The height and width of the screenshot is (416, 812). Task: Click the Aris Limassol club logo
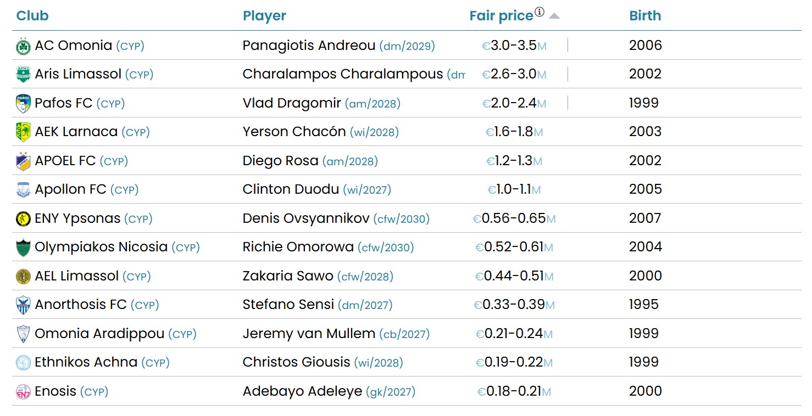pos(23,75)
